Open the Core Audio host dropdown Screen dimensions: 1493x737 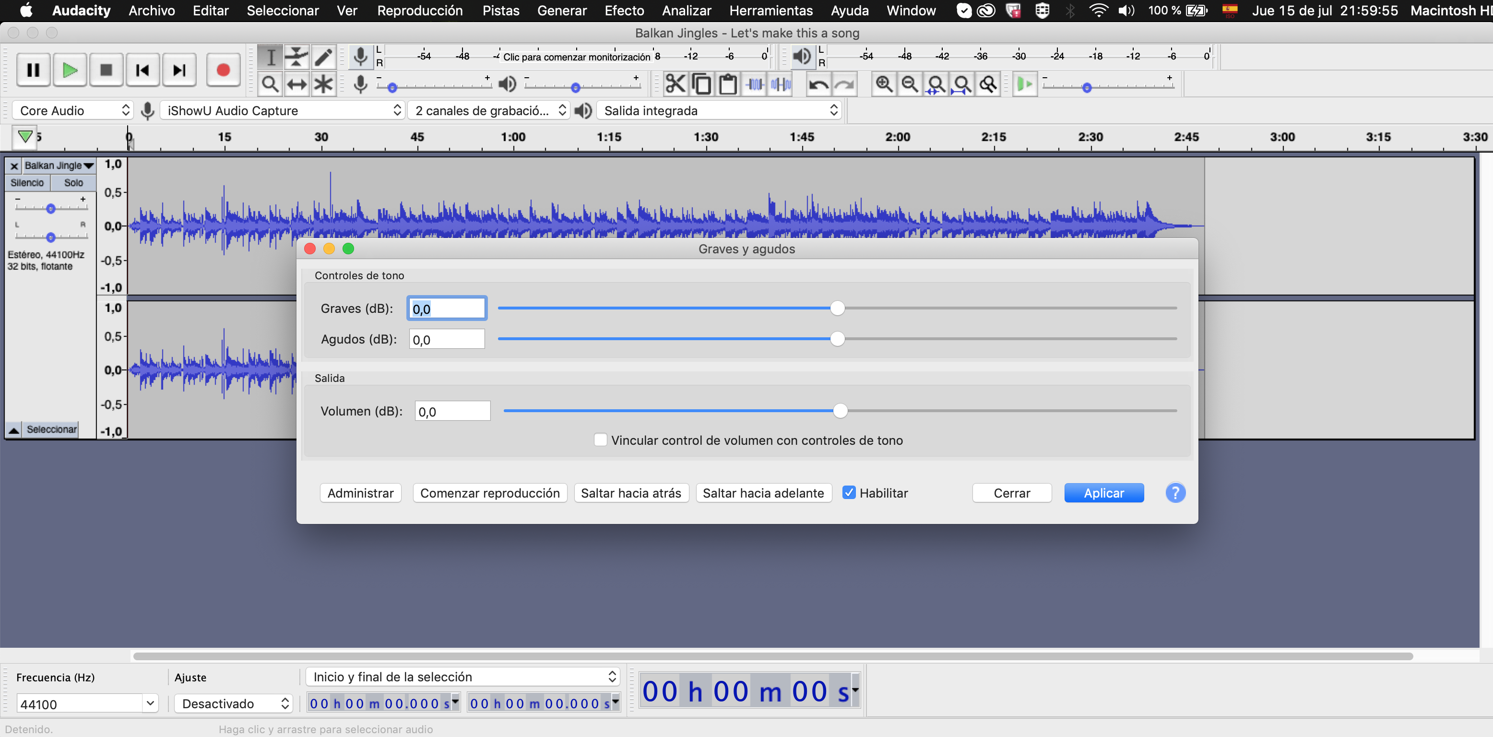tap(73, 110)
